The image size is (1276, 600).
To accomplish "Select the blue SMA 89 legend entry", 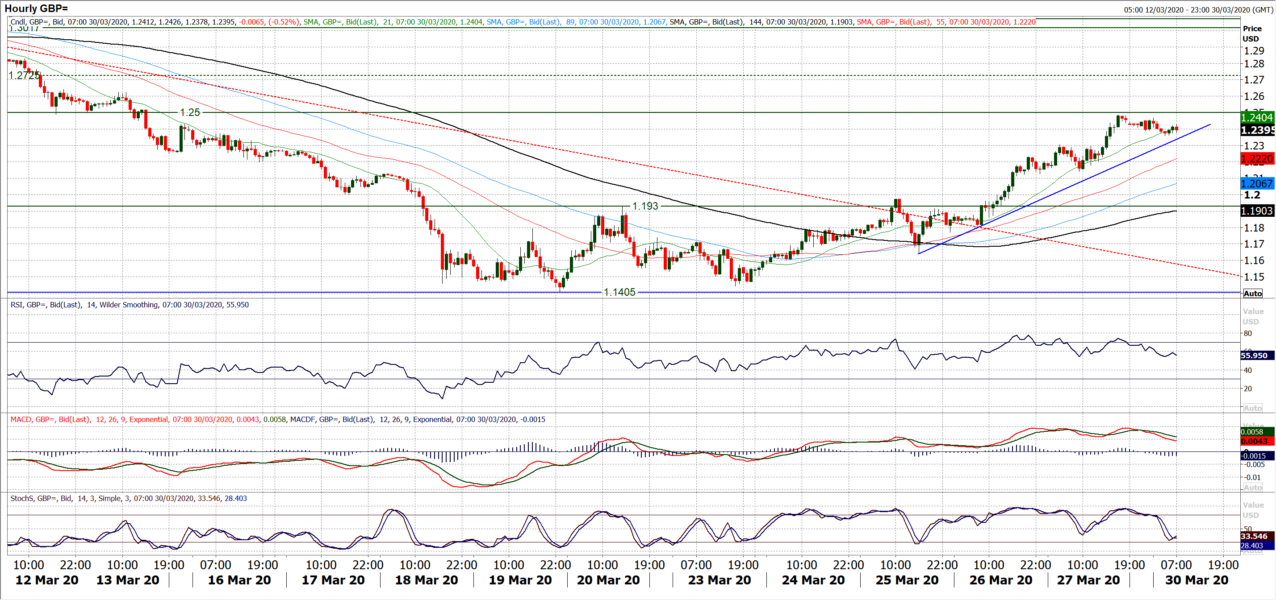I will (577, 22).
